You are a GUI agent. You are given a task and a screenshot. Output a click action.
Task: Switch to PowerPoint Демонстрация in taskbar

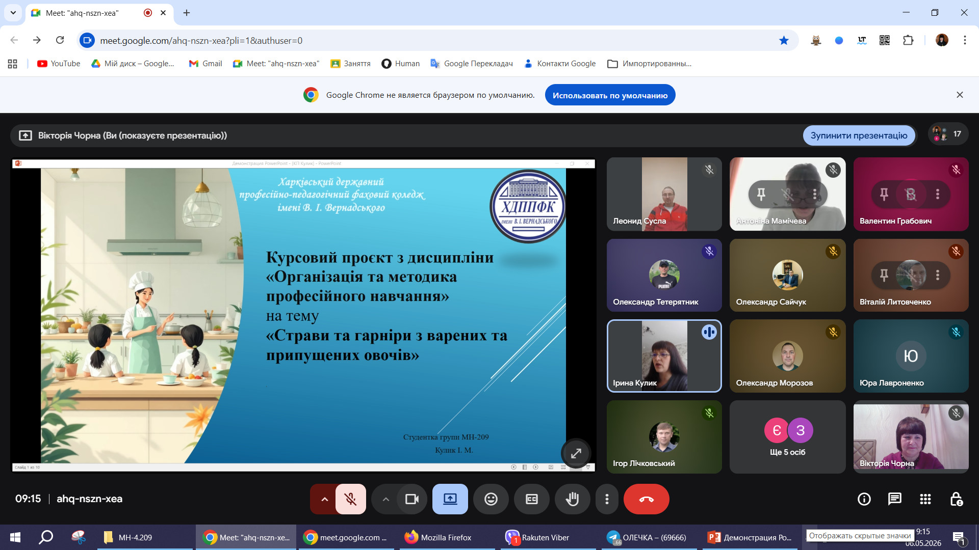(x=751, y=537)
